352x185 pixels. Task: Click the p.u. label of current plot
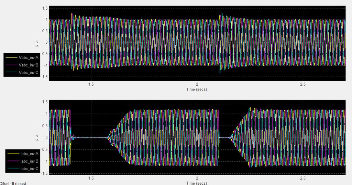pos(36,138)
